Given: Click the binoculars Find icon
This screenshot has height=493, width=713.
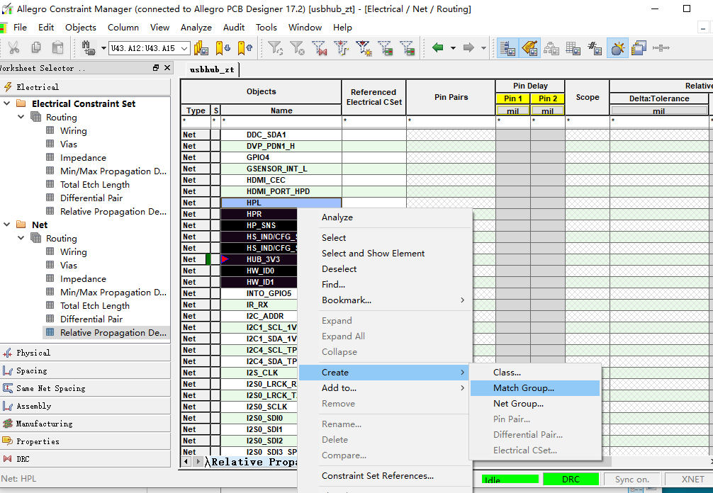Looking at the screenshot, I should (88, 47).
